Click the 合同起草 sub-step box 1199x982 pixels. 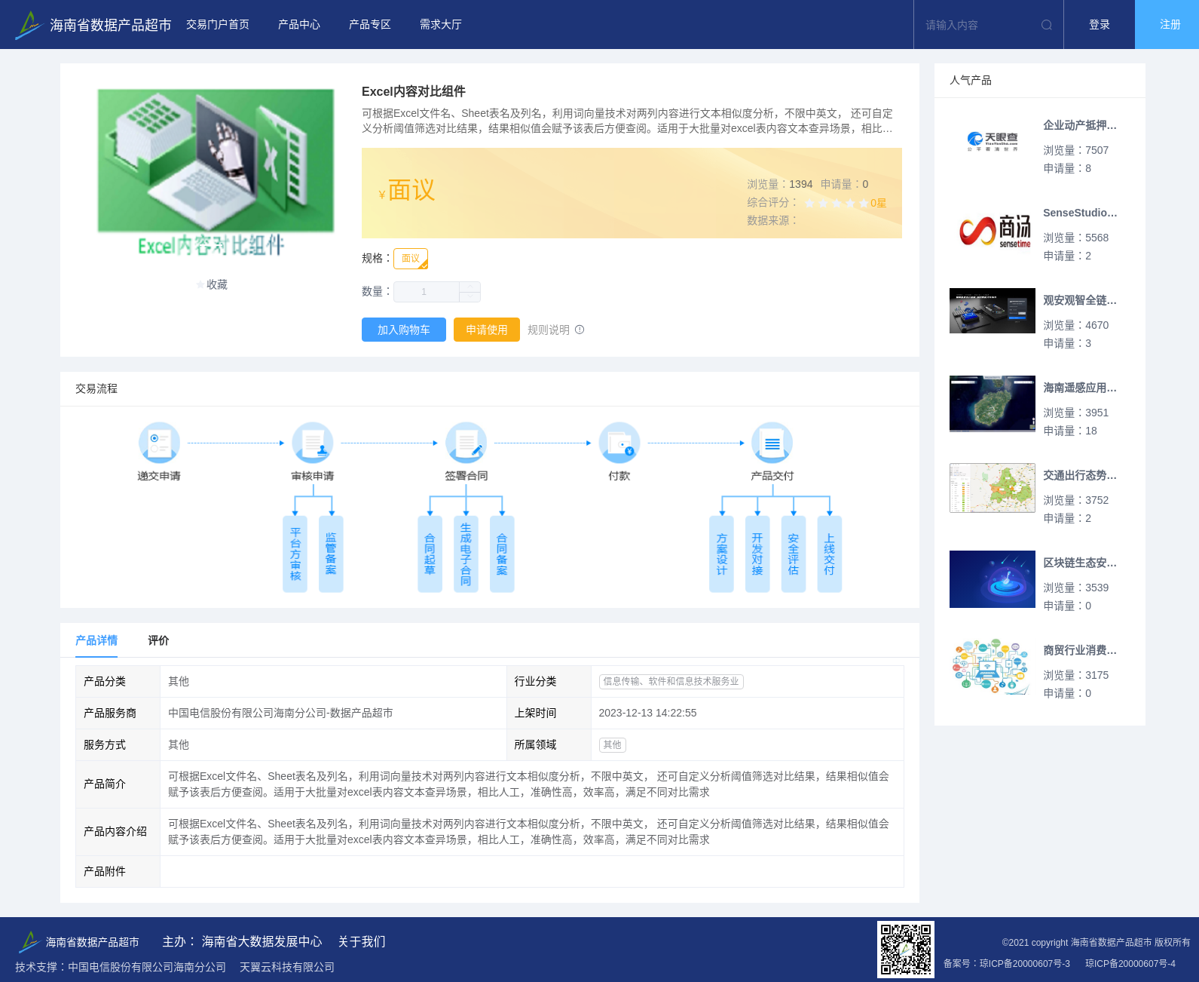point(430,554)
